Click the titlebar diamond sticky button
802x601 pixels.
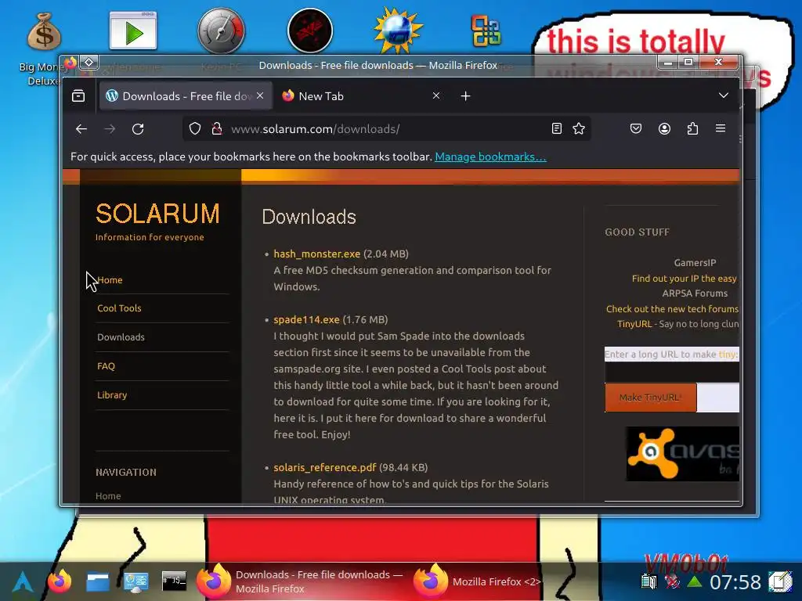pos(89,63)
